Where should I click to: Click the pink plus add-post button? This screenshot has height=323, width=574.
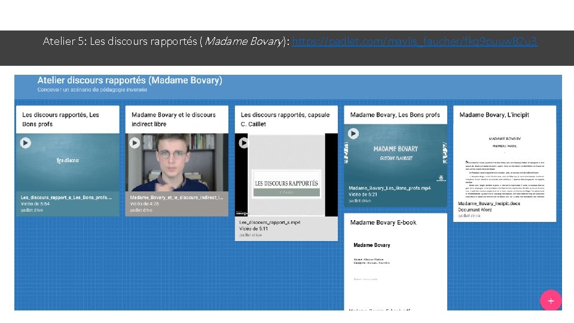551,301
